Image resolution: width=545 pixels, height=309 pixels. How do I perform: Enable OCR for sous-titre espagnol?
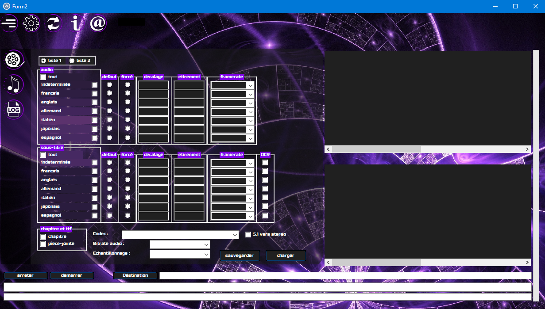point(265,215)
